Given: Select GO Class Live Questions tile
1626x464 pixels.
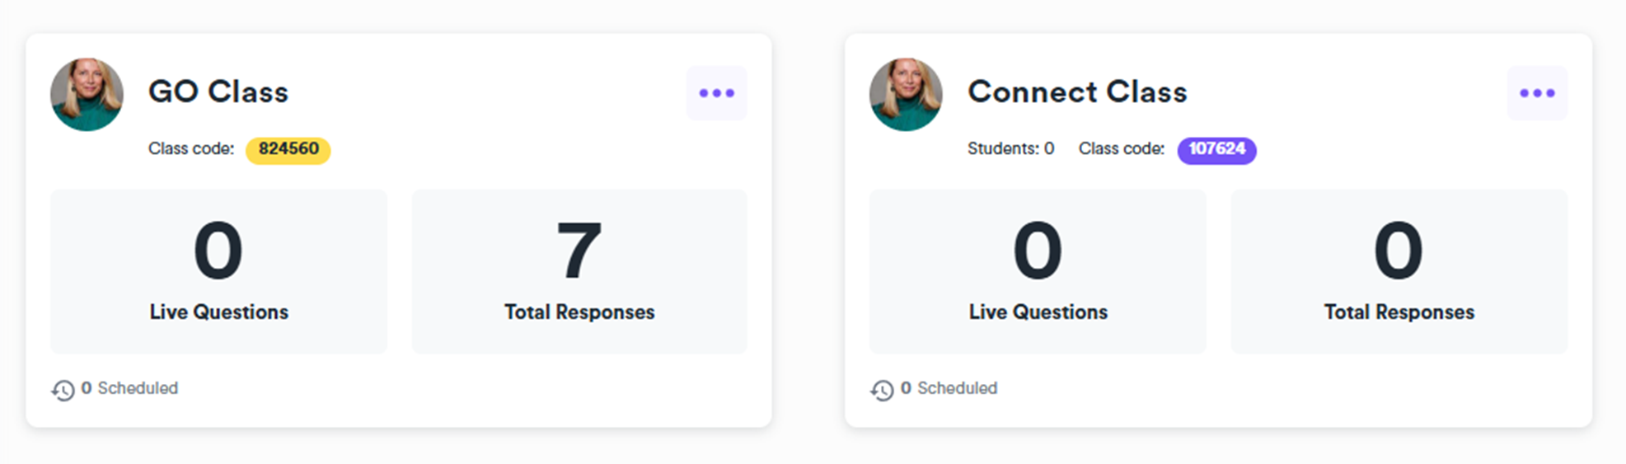Looking at the screenshot, I should (218, 271).
